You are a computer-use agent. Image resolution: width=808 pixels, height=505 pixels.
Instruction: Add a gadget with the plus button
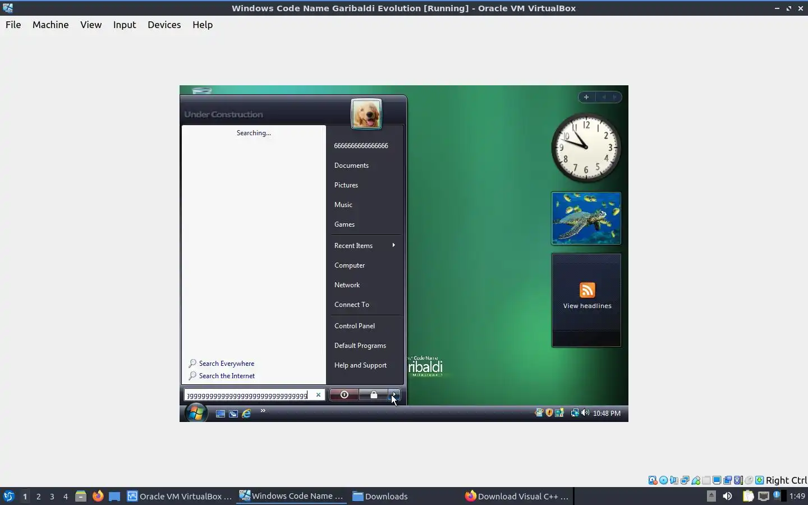click(586, 97)
